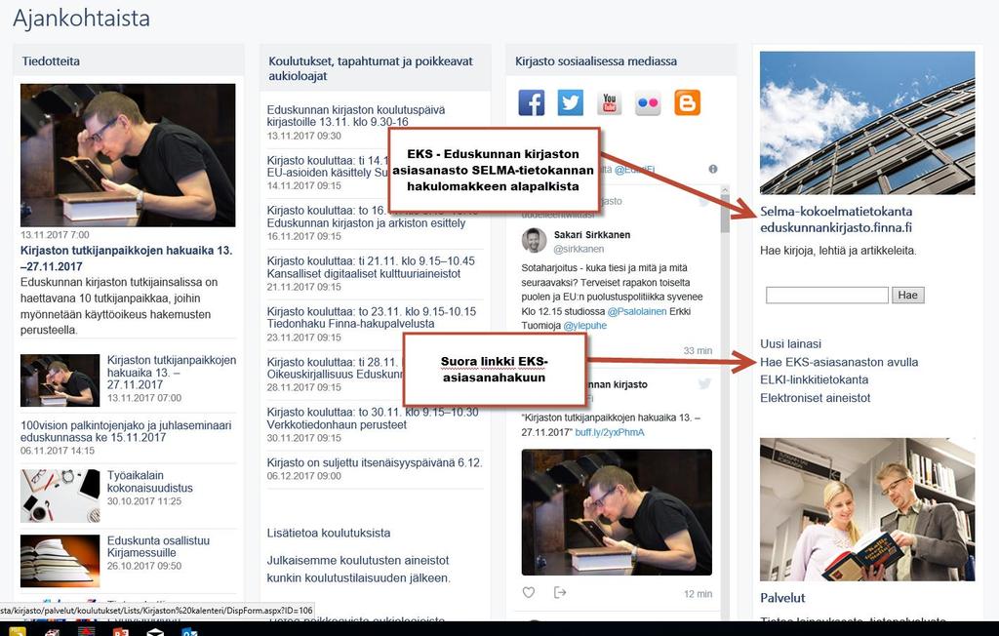Open Hae EKS-asiasanaston avulla link

coord(839,362)
